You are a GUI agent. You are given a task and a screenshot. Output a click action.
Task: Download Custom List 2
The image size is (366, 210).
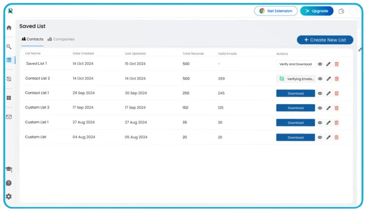(x=295, y=108)
